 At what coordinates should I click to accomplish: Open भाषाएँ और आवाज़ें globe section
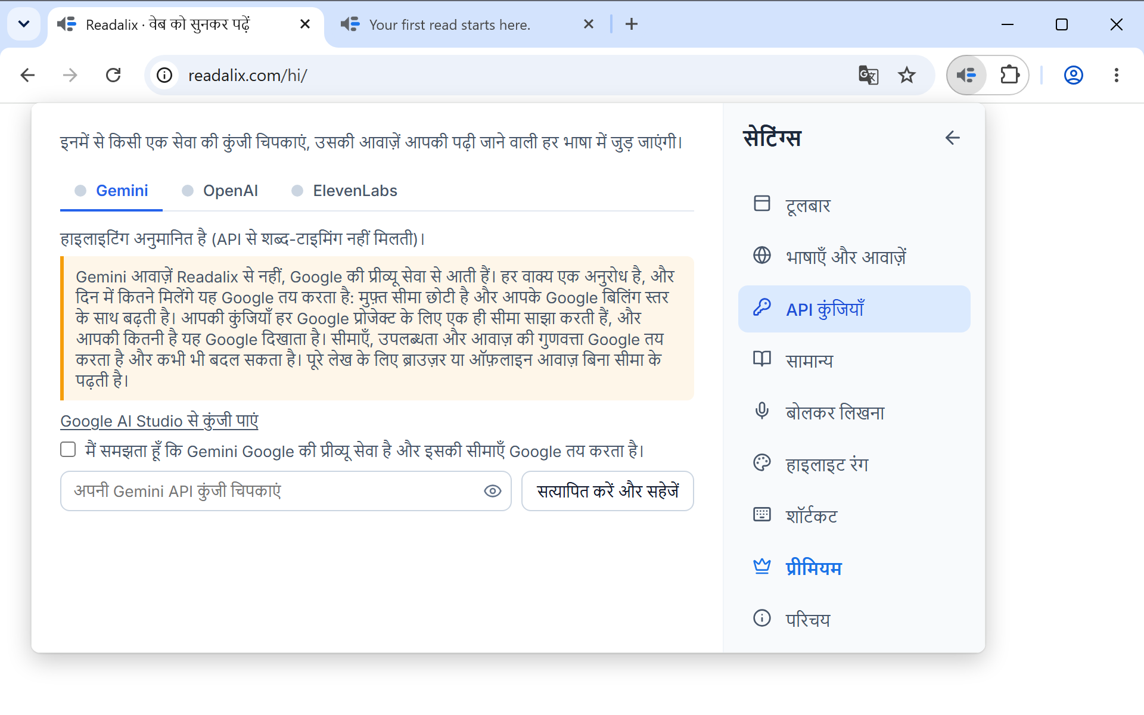coord(854,257)
